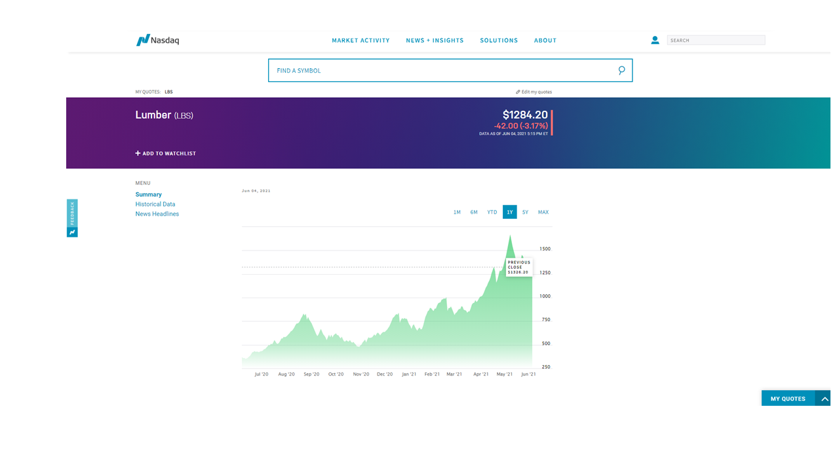Go to the Summary menu link
This screenshot has height=472, width=839.
coord(148,195)
